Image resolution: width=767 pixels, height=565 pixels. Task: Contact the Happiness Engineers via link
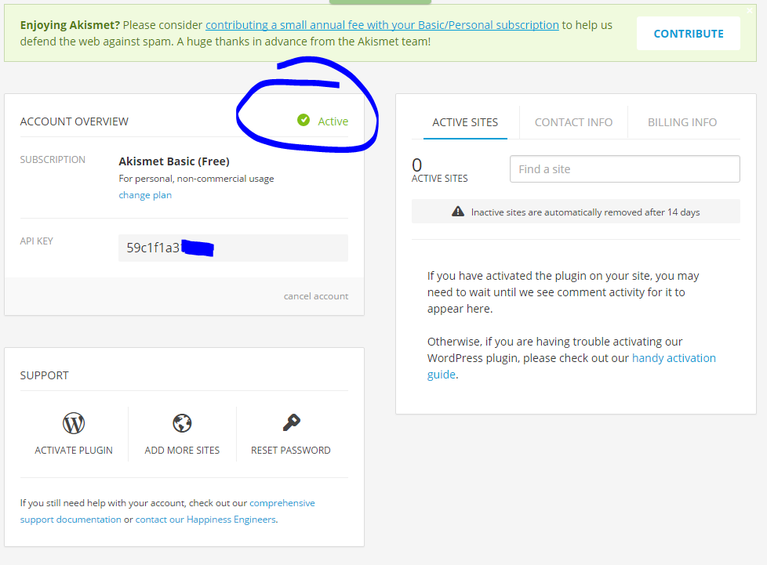pos(205,520)
